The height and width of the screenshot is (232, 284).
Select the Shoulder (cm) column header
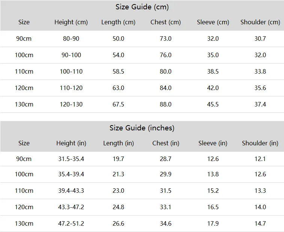tap(260, 22)
